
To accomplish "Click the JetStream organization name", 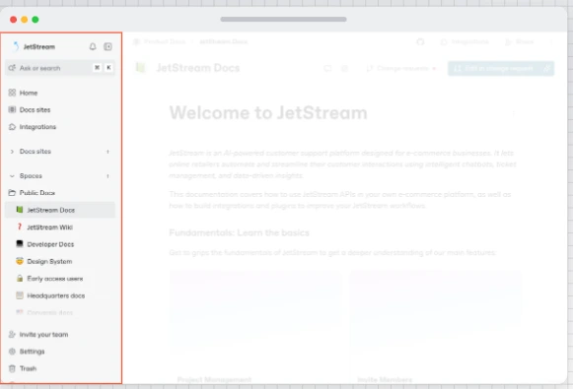I will (x=39, y=46).
